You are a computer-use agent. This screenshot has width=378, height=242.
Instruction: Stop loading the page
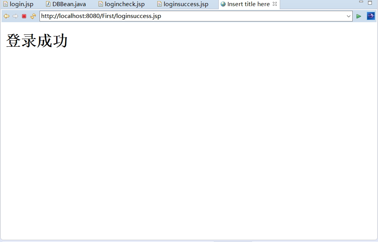tap(24, 16)
